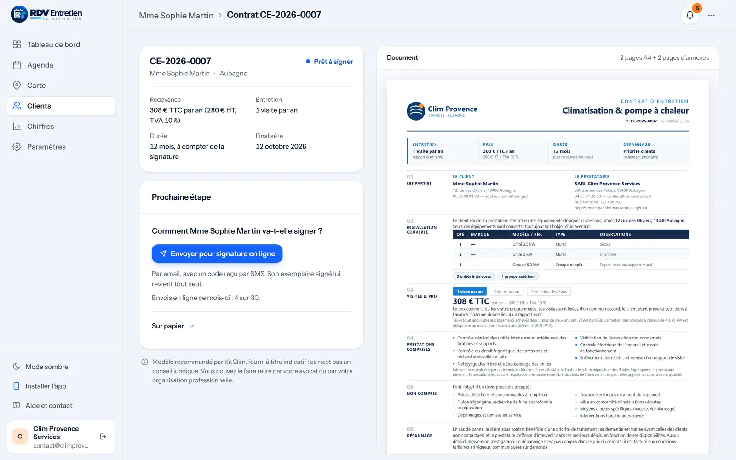Click the Clients people icon
736x460 pixels.
pyautogui.click(x=17, y=106)
